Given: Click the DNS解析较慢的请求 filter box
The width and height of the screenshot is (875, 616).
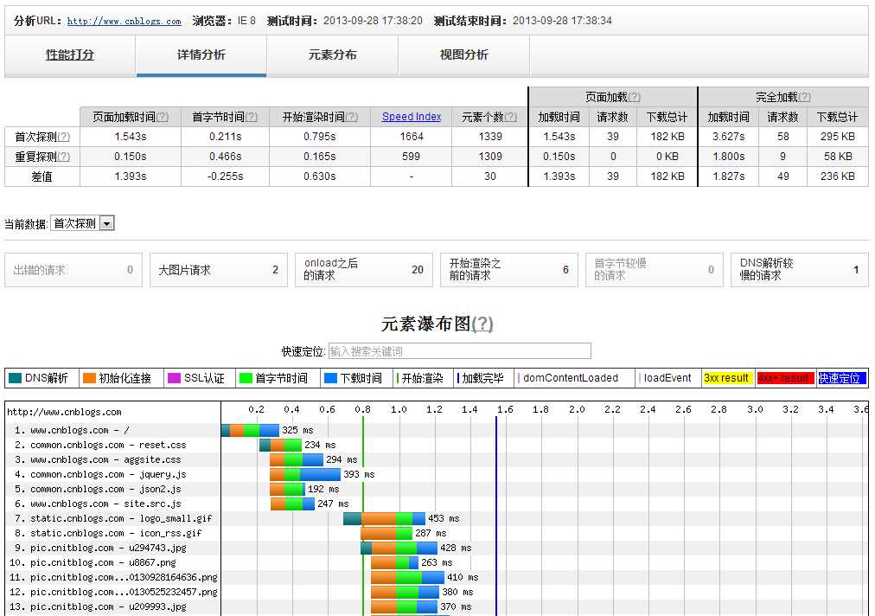Looking at the screenshot, I should click(x=800, y=270).
